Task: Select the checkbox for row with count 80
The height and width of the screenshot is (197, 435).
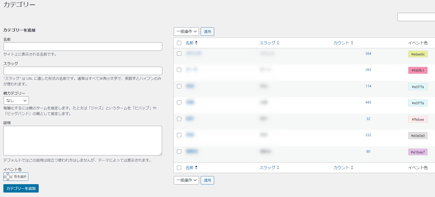Action: click(179, 152)
